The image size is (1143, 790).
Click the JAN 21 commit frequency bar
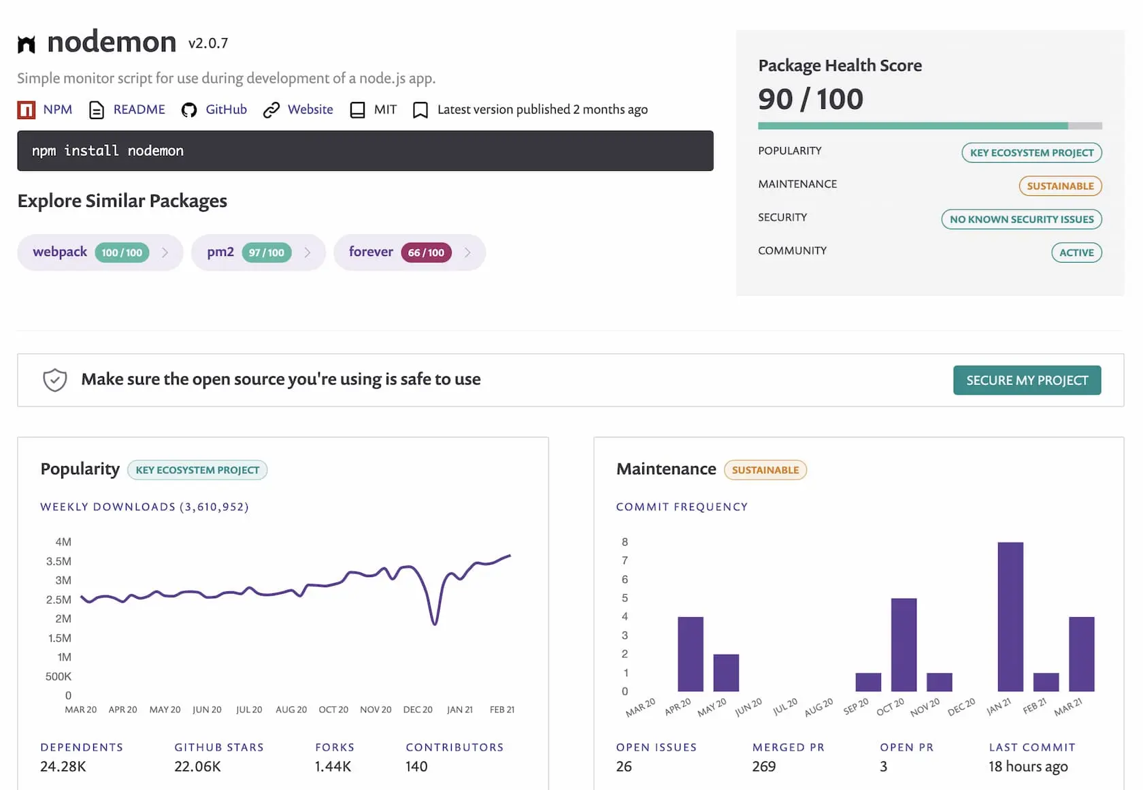coord(1010,616)
